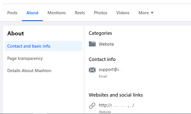The height and width of the screenshot is (114, 191).
Task: Click the chain link website icon
Action: coord(92,106)
